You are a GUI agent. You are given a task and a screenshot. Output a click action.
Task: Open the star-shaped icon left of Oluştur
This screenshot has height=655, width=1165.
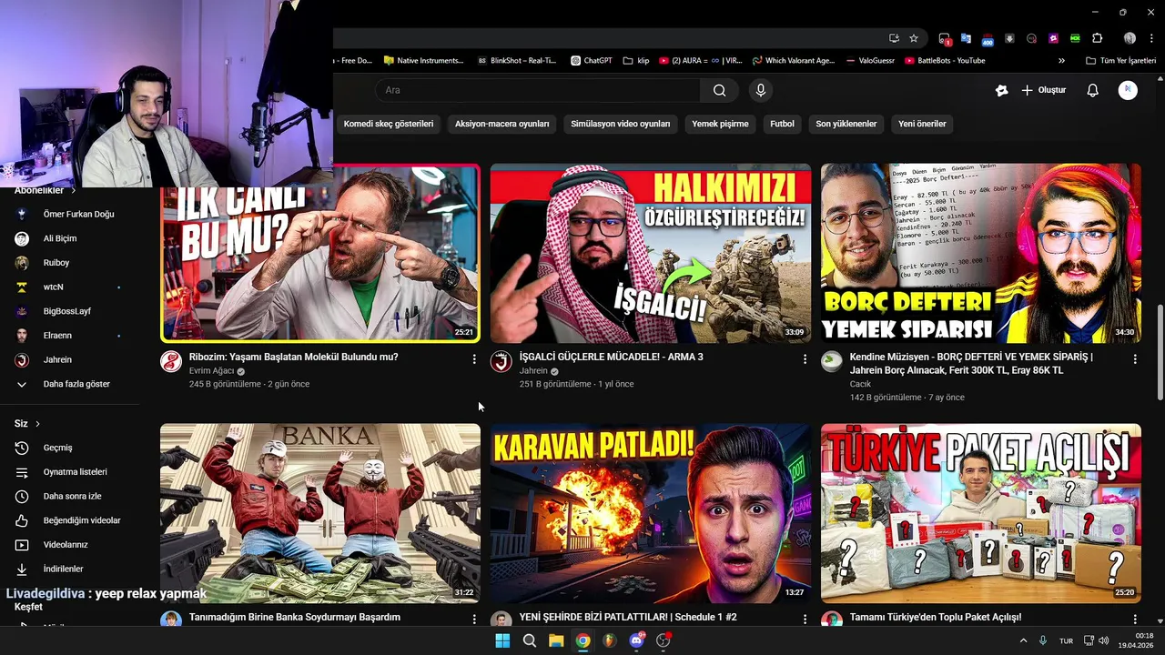pyautogui.click(x=1001, y=90)
